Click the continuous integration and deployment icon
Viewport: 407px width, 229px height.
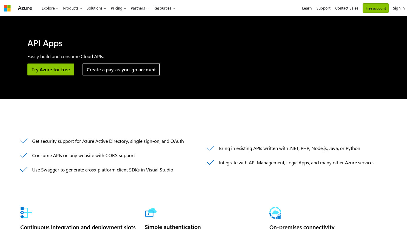click(26, 213)
